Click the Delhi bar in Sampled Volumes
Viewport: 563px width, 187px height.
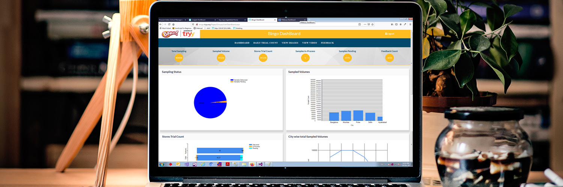pyautogui.click(x=370, y=117)
